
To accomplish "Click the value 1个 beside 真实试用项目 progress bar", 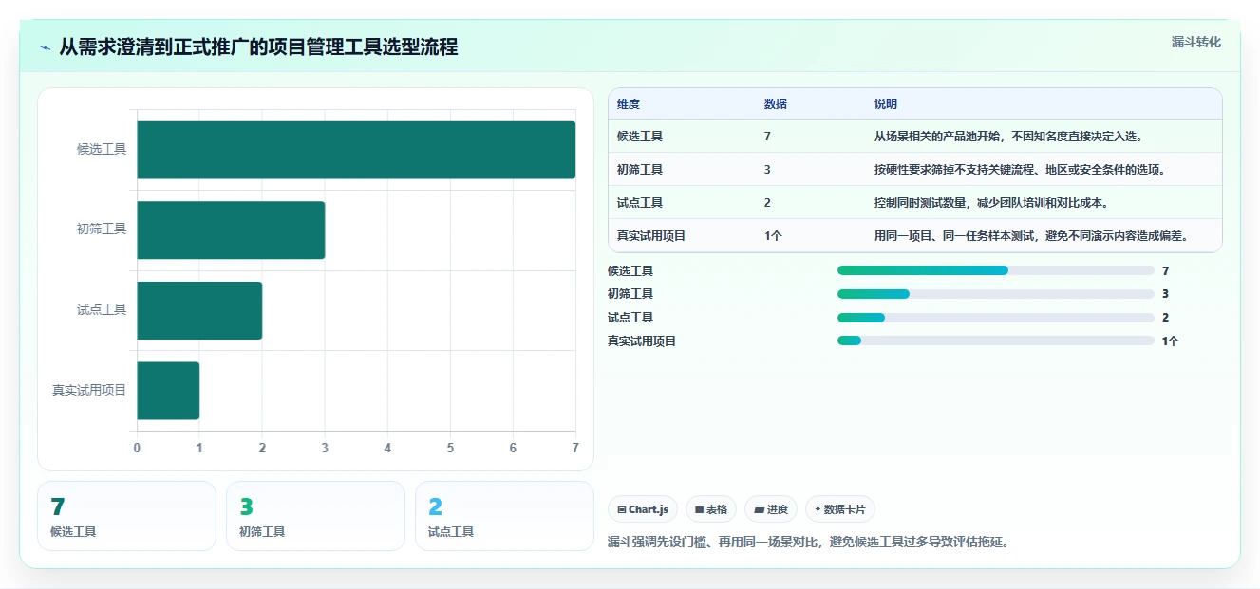I will pos(1170,341).
